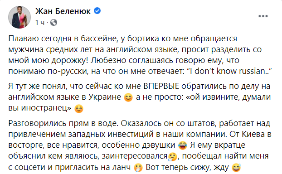The width and height of the screenshot is (282, 174).
Task: Open the three-dot post options menu
Action: pyautogui.click(x=263, y=16)
